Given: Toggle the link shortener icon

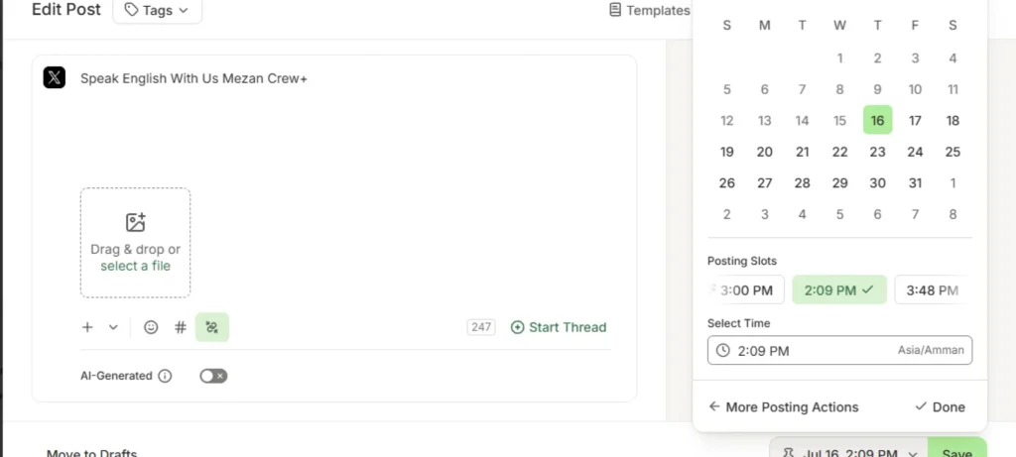Looking at the screenshot, I should [212, 327].
